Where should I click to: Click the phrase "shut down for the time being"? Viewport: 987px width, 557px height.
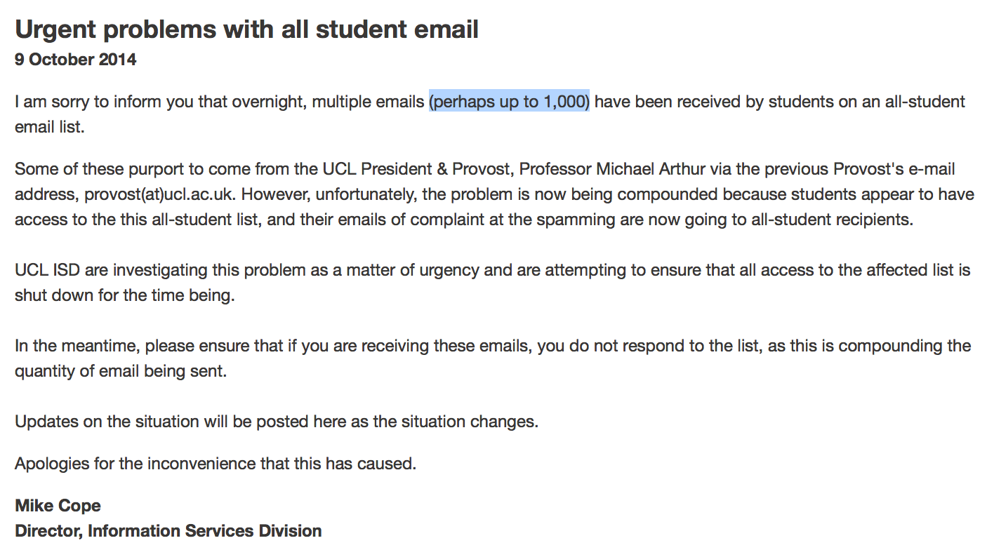[x=123, y=295]
